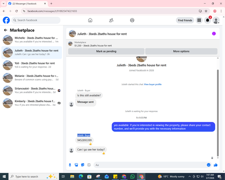Screen dimensions: 225x180
Task: Select Messenger | Facebook tab
Action: pos(27,4)
